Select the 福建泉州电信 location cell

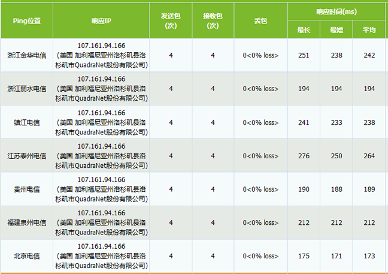pos(26,223)
